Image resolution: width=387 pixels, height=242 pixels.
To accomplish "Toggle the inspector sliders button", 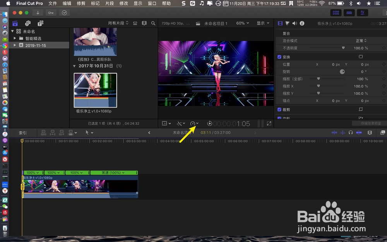I will click(362, 13).
